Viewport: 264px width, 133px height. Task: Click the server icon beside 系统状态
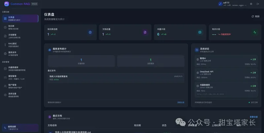[197, 50]
